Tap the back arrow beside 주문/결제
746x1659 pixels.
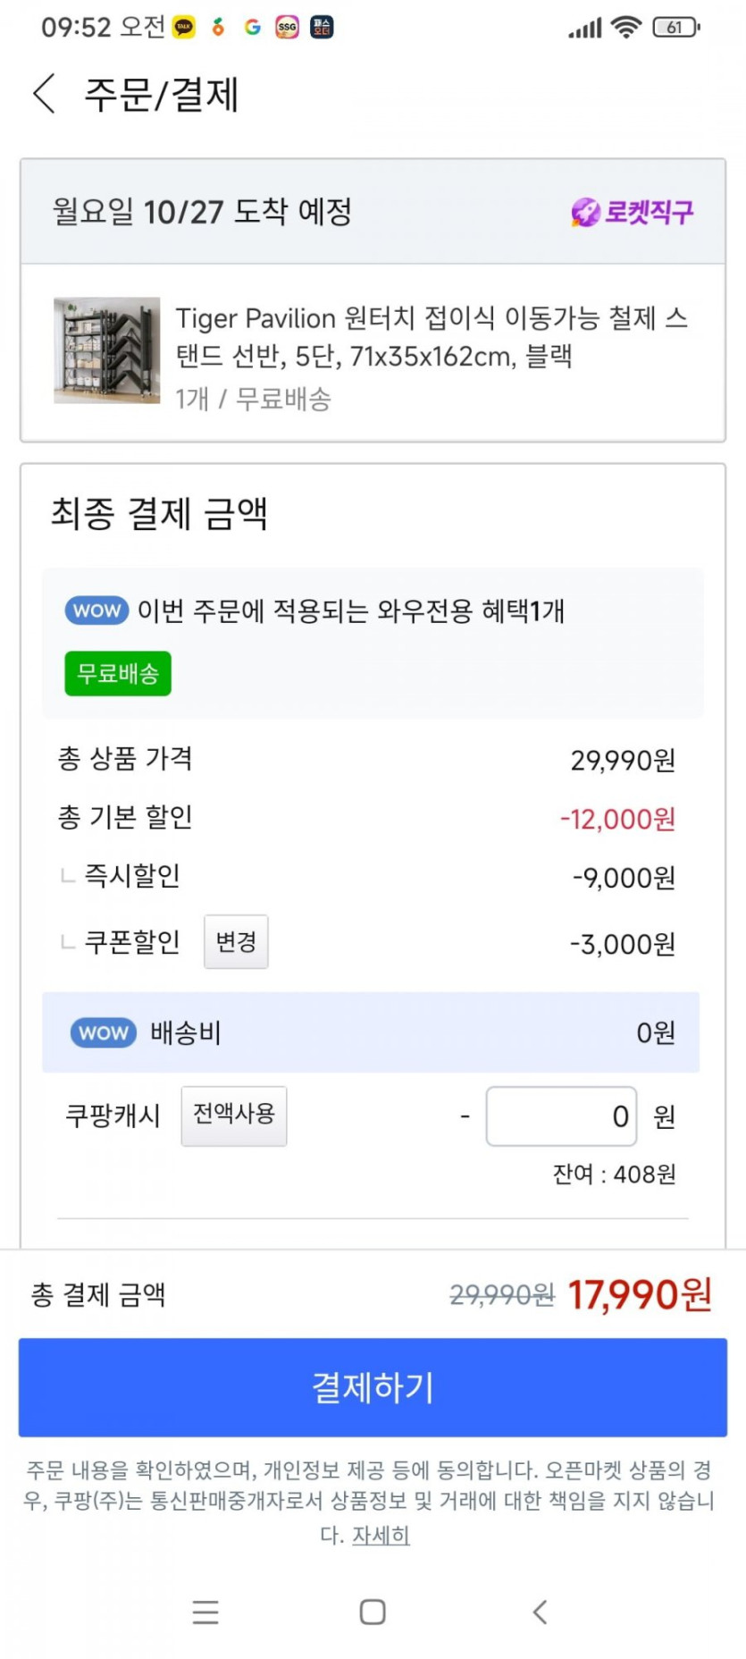44,94
